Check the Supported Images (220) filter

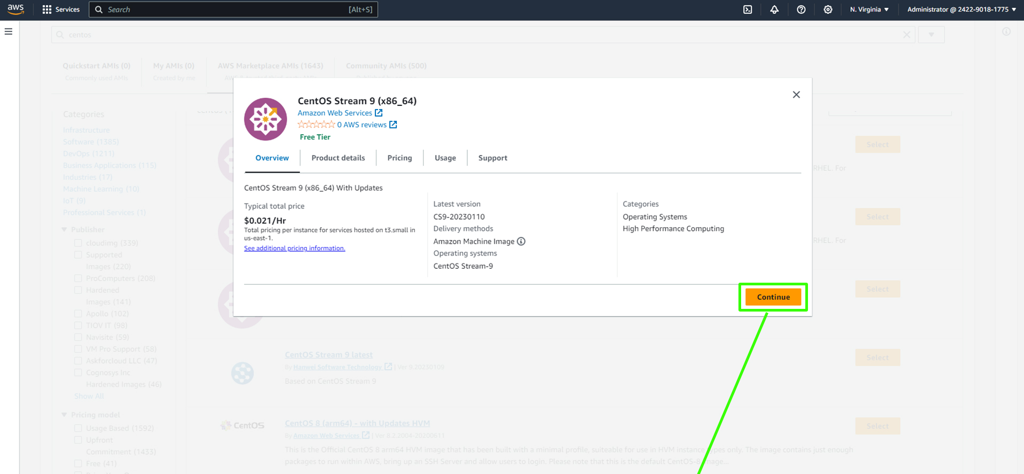tap(78, 255)
